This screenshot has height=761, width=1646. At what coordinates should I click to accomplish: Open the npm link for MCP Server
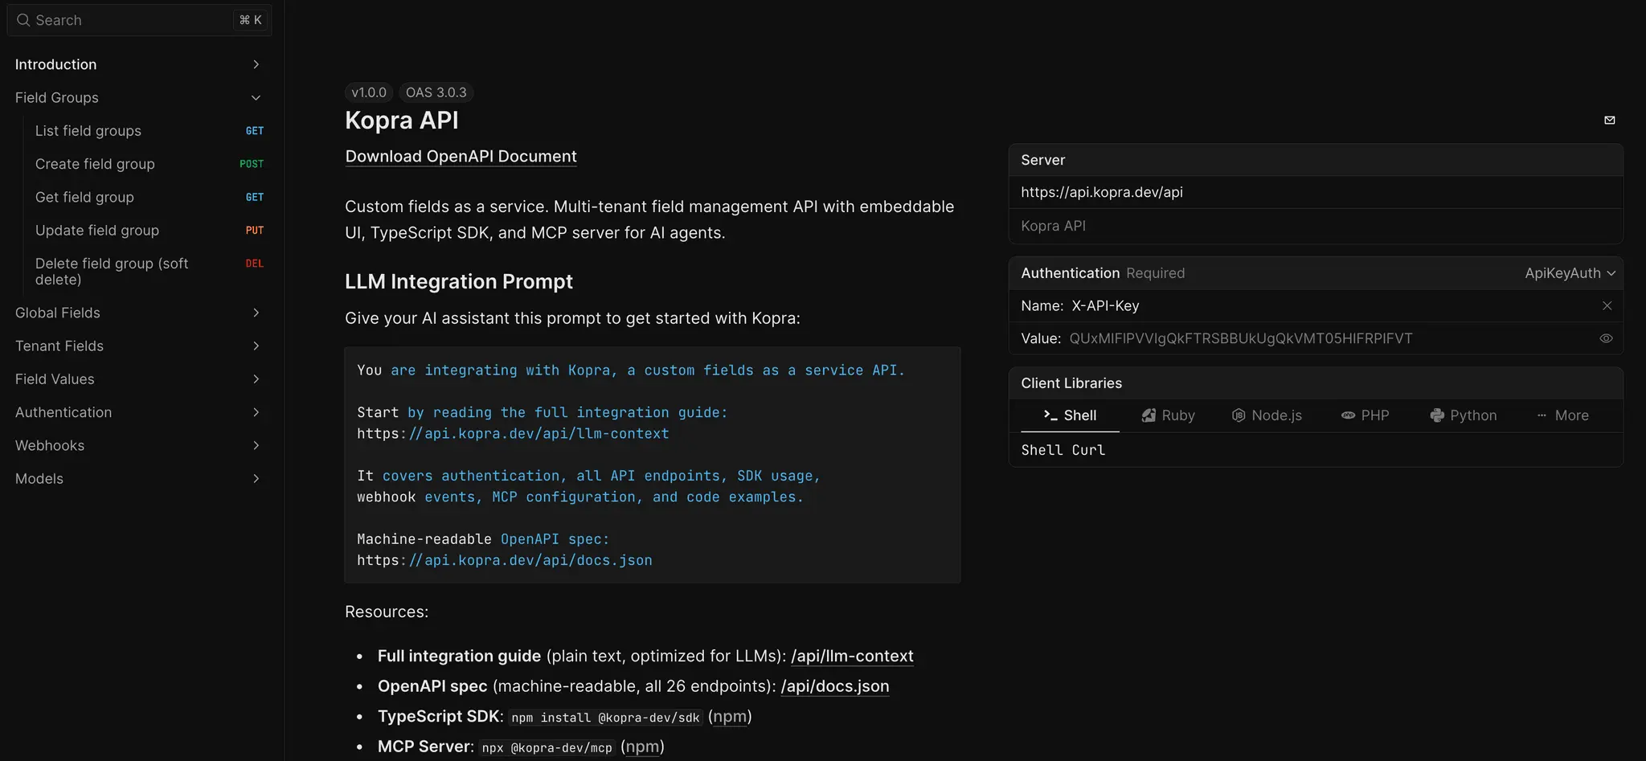642,747
